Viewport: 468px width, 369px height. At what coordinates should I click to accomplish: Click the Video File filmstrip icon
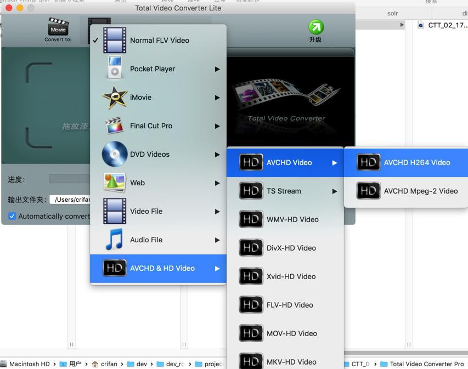click(115, 211)
